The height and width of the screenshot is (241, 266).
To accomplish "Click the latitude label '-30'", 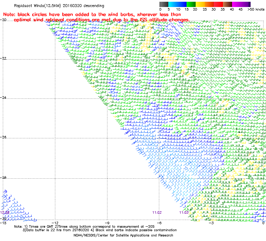I will 3,219.
